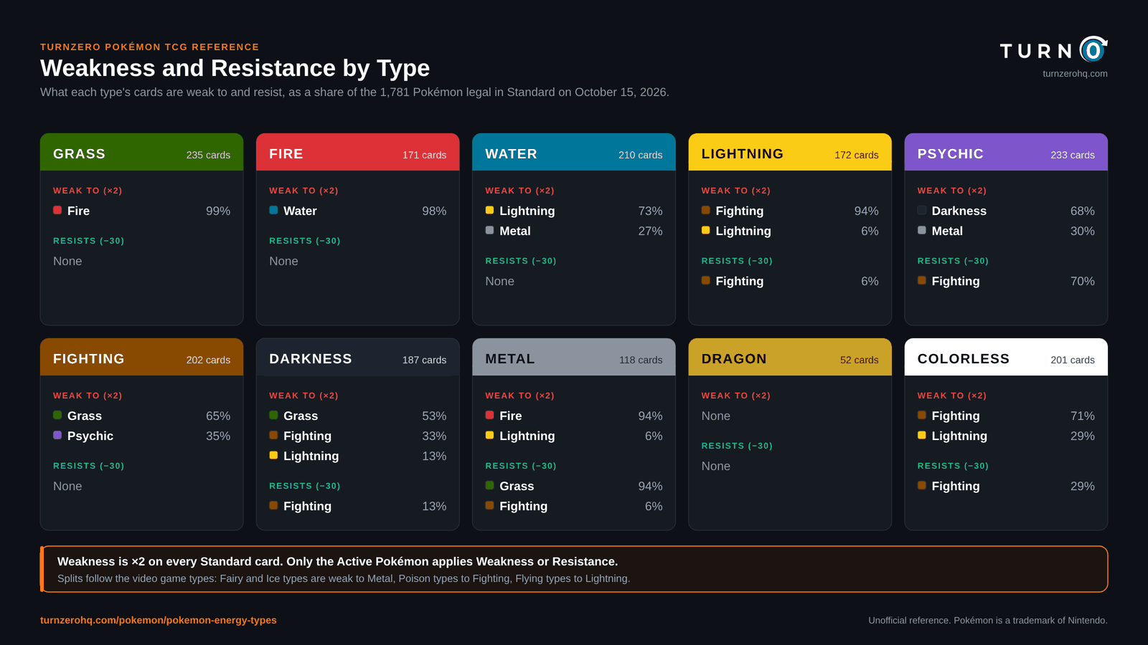Click the Grass resist swatch in the Metal card
Image resolution: width=1148 pixels, height=645 pixels.
[489, 485]
